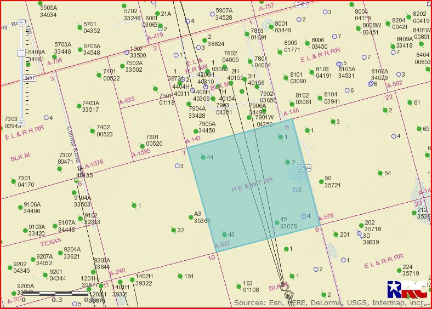432x309 pixels.
Task: Select well symbol for 50 35721
Action: (321, 182)
